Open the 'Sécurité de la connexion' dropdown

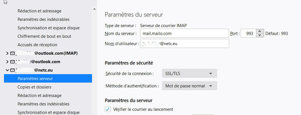(189, 73)
